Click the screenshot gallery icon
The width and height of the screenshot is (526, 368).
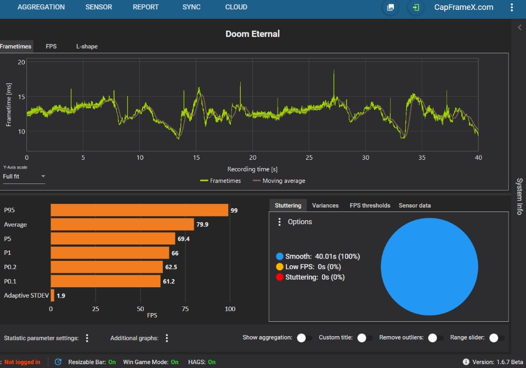(x=391, y=8)
